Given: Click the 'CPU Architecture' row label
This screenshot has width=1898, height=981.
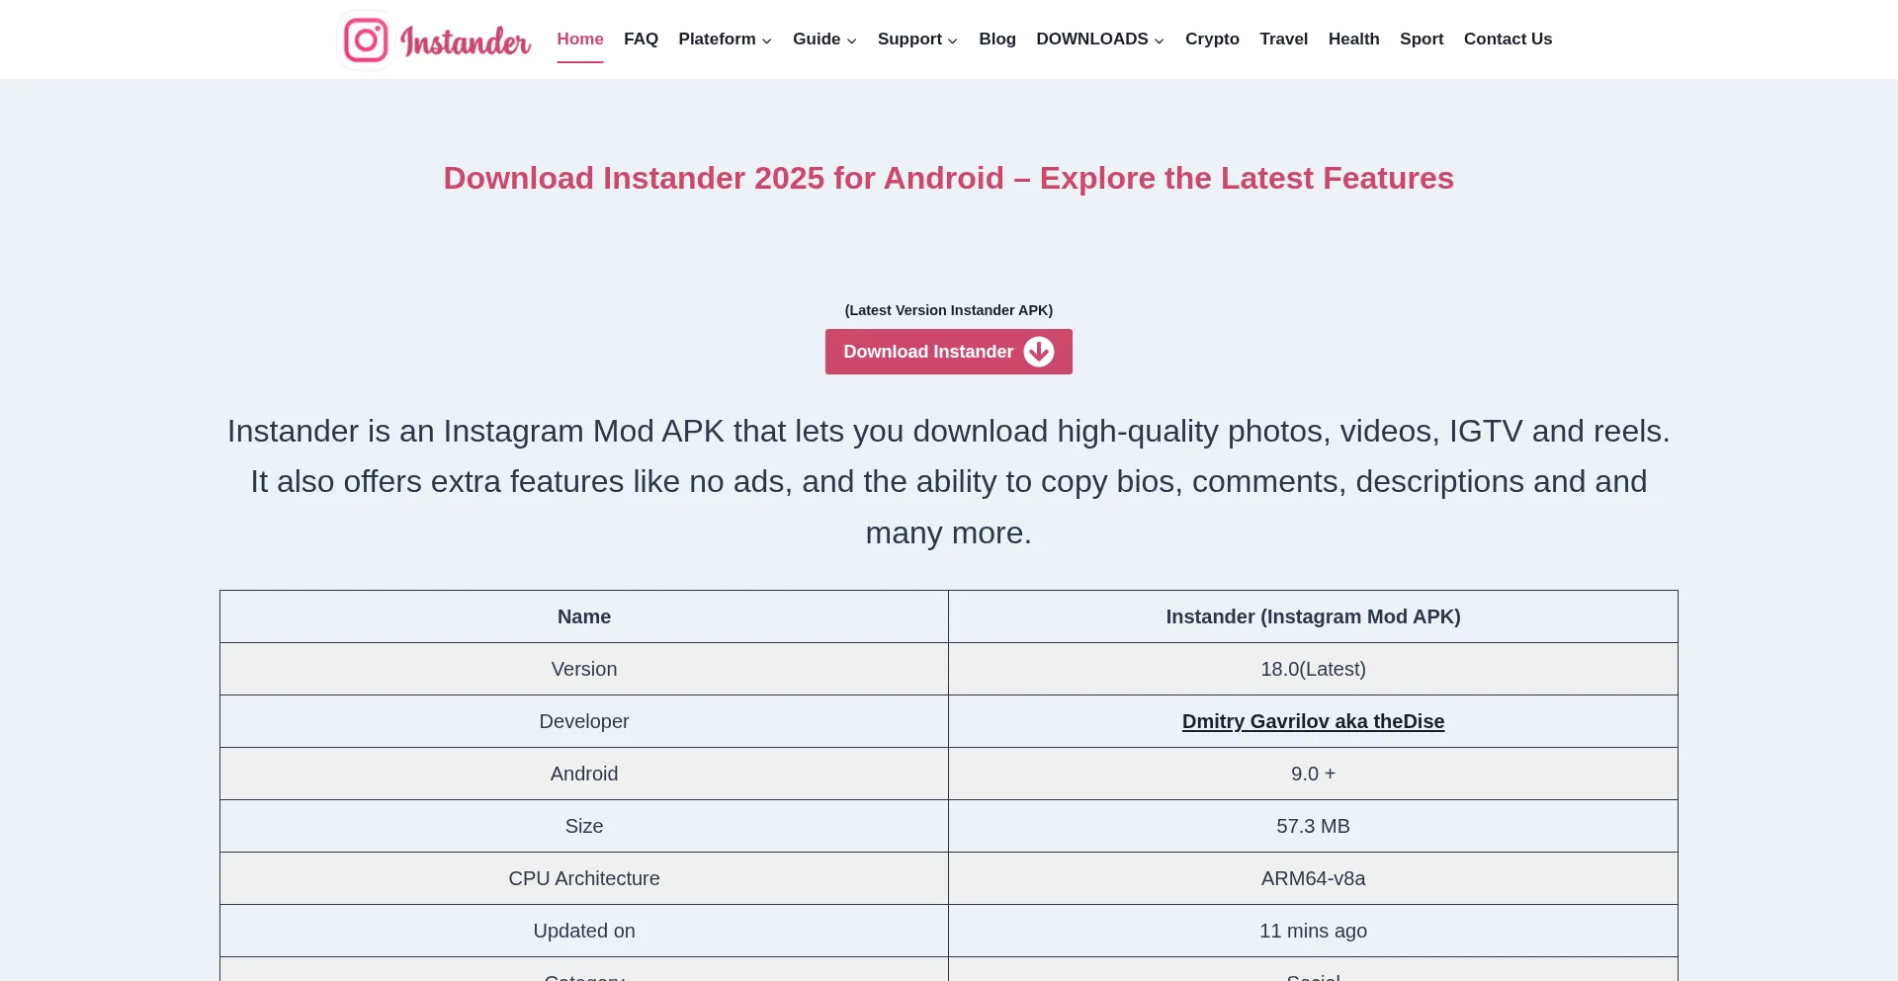Looking at the screenshot, I should click(584, 878).
